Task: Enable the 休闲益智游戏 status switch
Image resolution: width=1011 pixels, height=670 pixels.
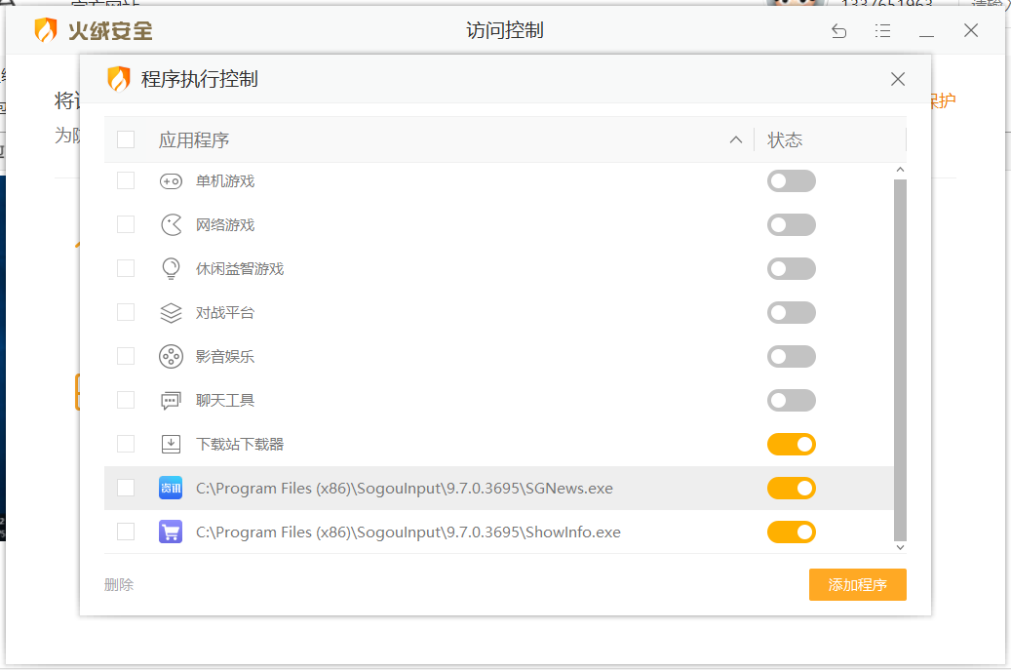Action: point(791,269)
